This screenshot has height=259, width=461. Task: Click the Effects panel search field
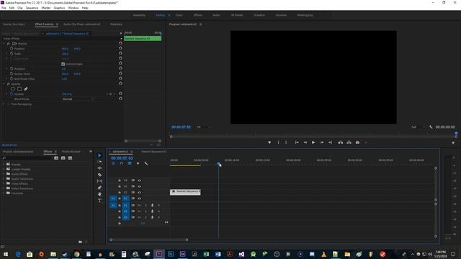[28, 158]
